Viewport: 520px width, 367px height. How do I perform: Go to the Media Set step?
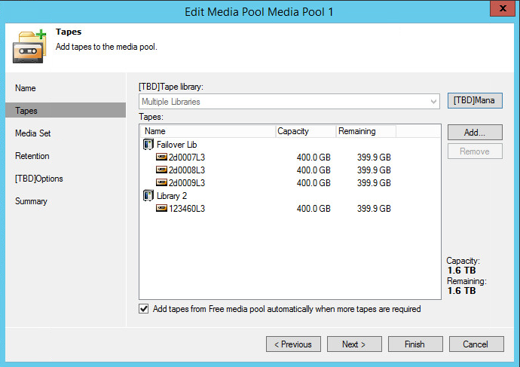point(33,133)
